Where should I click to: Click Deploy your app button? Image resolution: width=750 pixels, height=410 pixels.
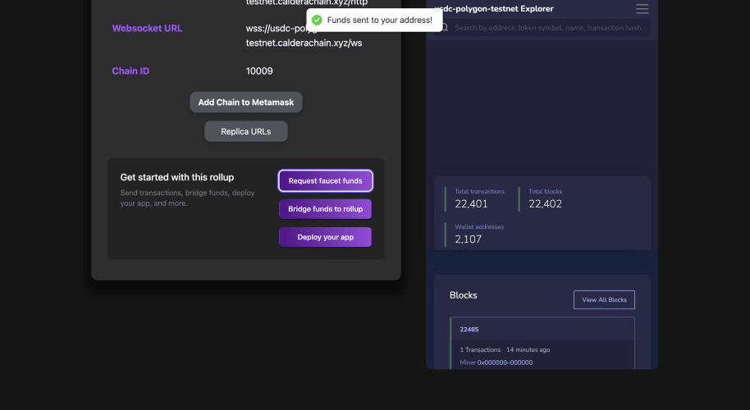pyautogui.click(x=325, y=237)
